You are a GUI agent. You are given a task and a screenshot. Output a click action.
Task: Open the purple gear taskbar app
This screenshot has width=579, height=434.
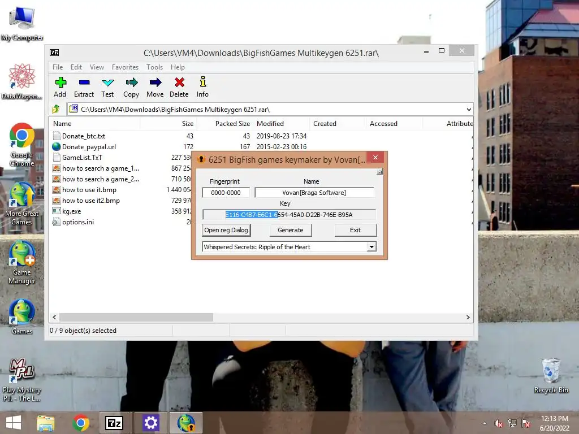pos(150,423)
